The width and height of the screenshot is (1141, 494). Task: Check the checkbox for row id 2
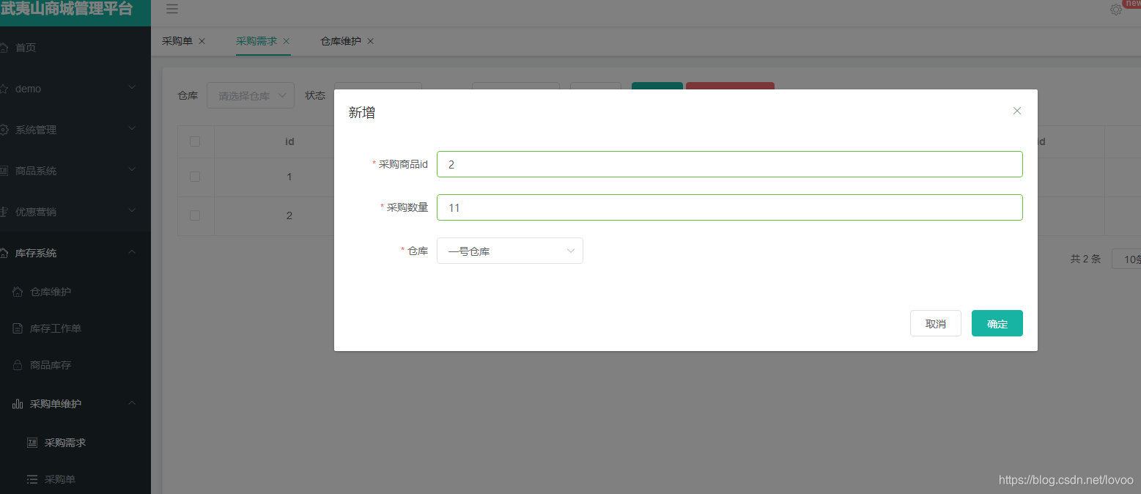195,215
